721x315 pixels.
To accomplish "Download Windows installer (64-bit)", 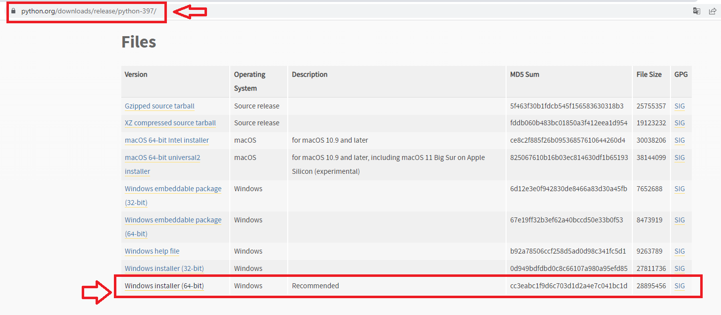I will pyautogui.click(x=164, y=286).
